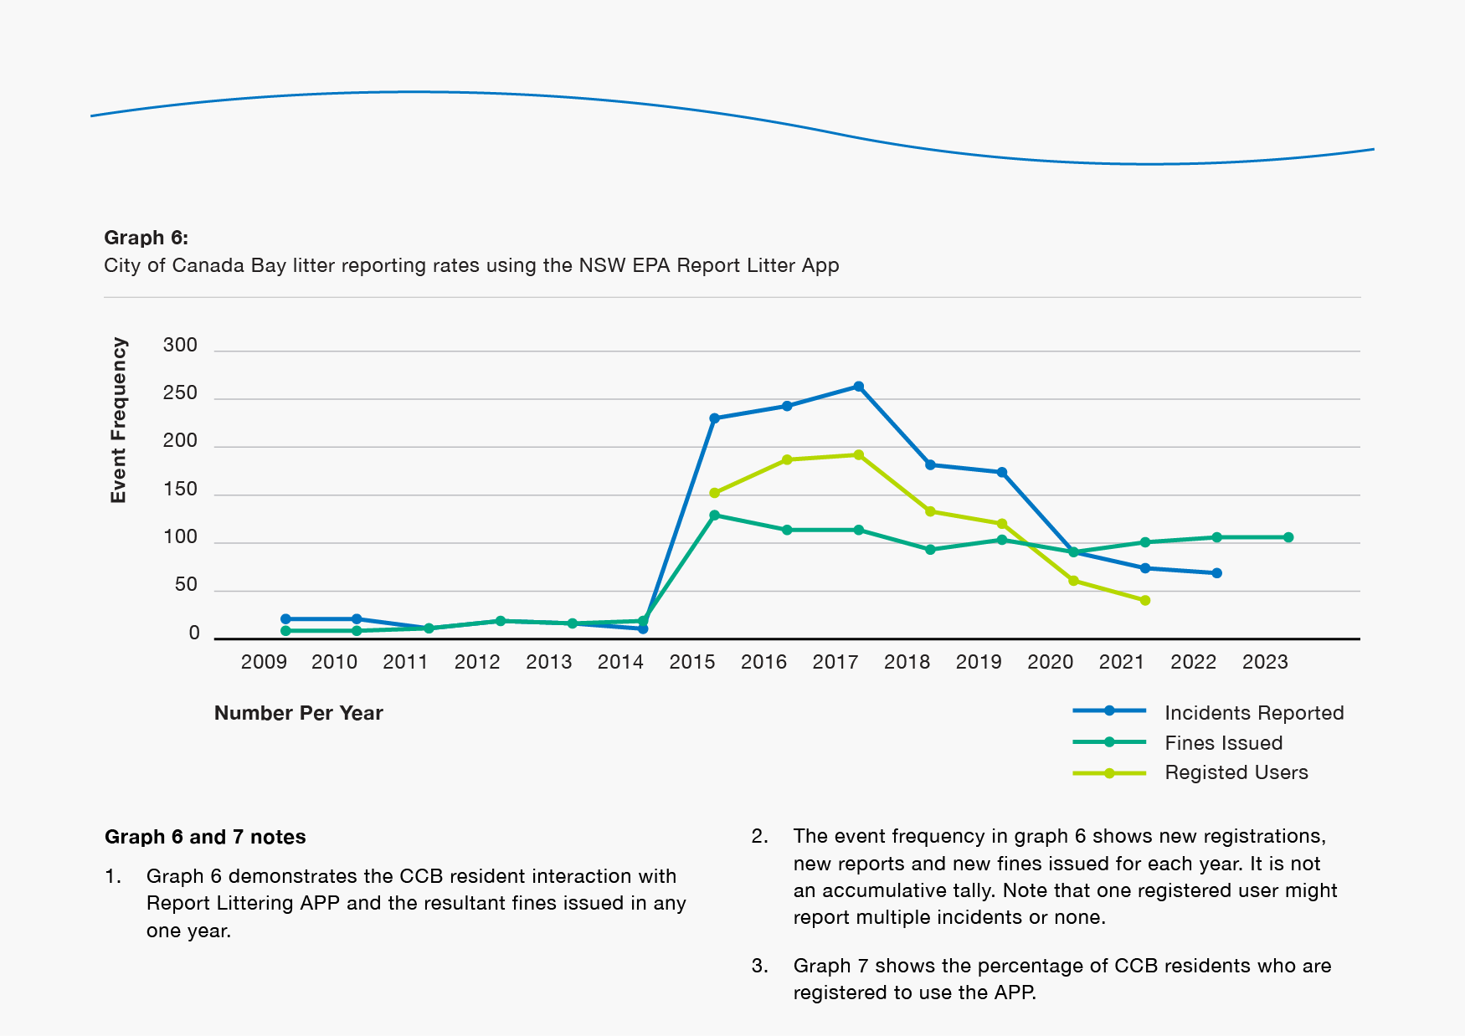The height and width of the screenshot is (1036, 1465).
Task: Select the y-axis value 200
Action: point(180,440)
